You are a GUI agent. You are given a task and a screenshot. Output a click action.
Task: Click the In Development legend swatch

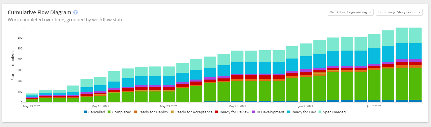point(253,112)
